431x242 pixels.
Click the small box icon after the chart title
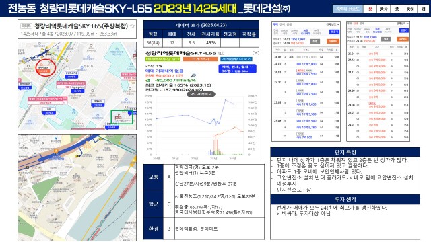(x=222, y=53)
